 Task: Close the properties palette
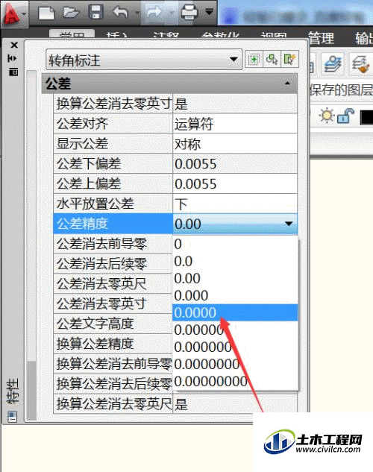tap(14, 45)
